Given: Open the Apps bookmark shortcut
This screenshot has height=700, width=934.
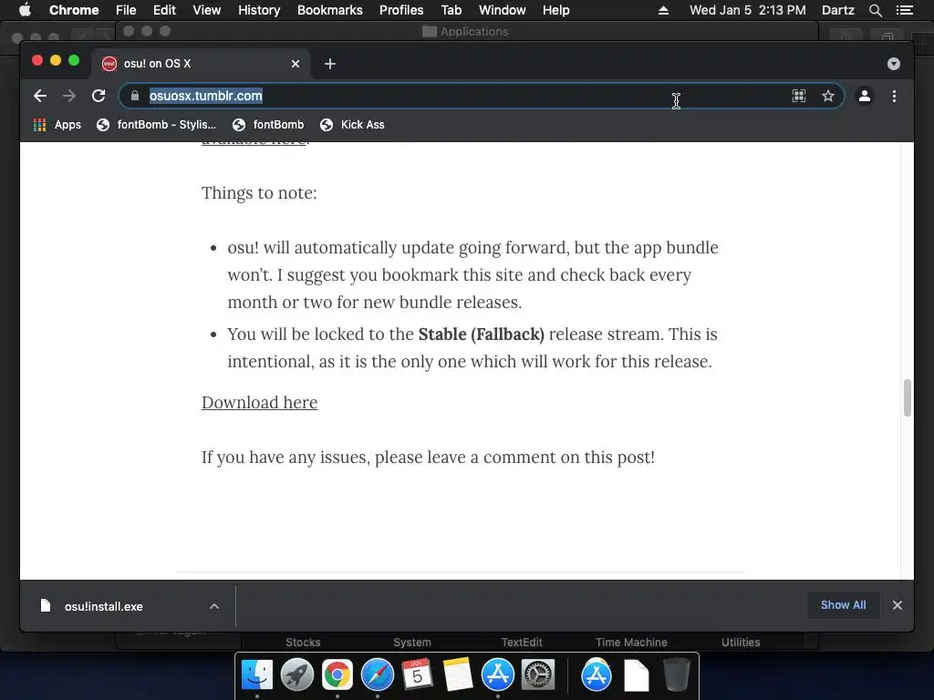Looking at the screenshot, I should 57,124.
